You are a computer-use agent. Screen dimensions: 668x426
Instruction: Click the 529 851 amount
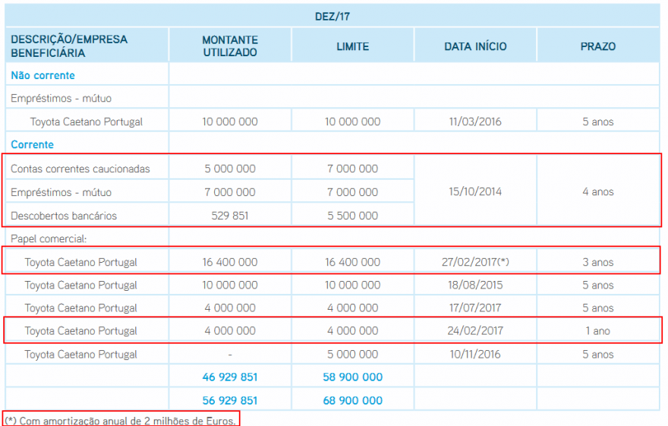(x=230, y=216)
